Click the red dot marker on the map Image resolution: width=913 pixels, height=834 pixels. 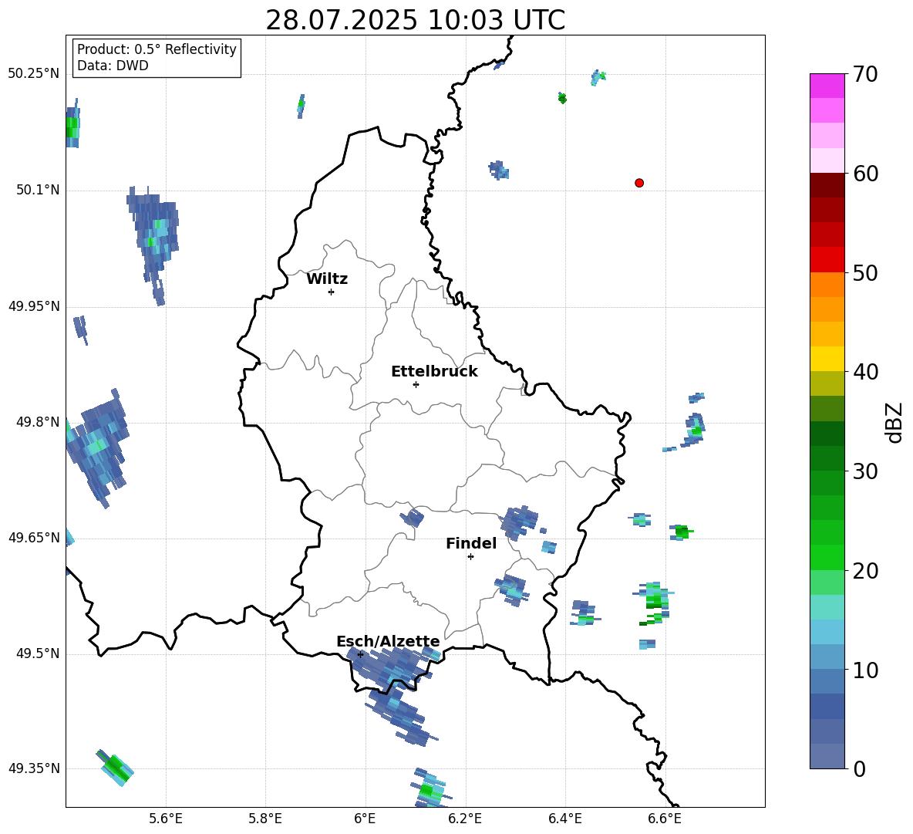point(638,183)
